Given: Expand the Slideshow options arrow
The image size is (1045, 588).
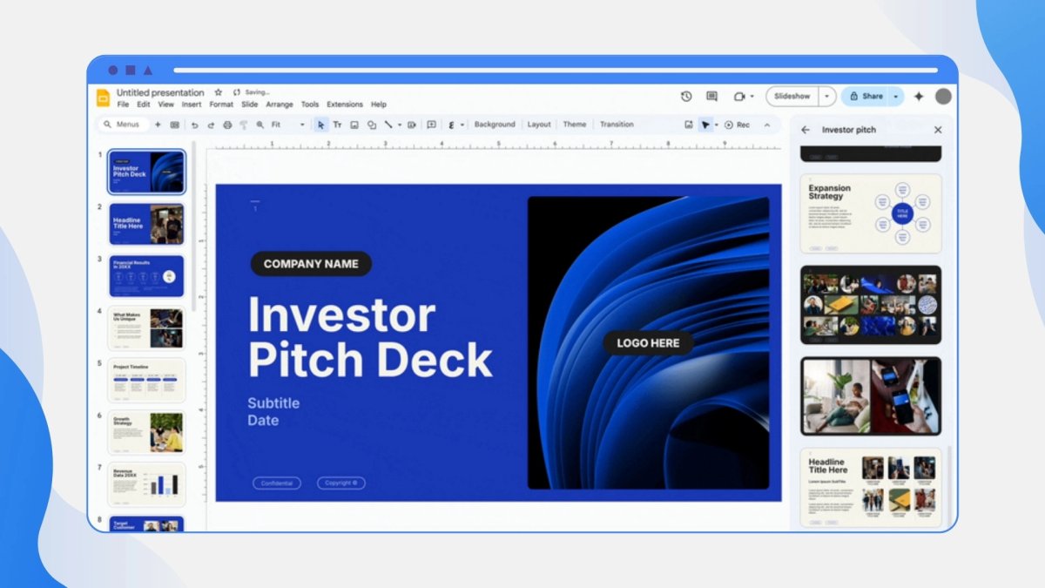Looking at the screenshot, I should [x=826, y=97].
